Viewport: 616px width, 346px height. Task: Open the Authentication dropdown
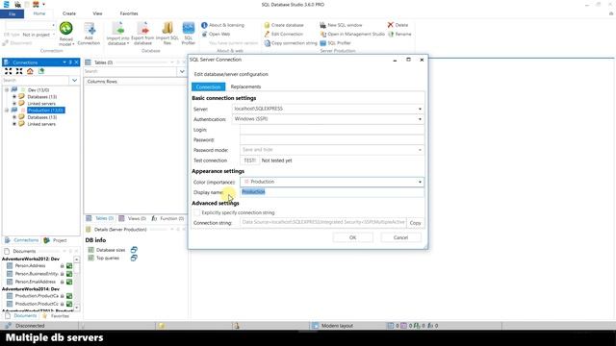tap(420, 119)
